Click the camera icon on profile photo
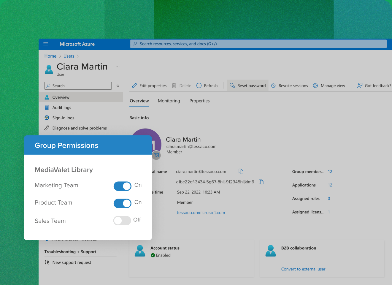This screenshot has height=285, width=392. tap(156, 155)
